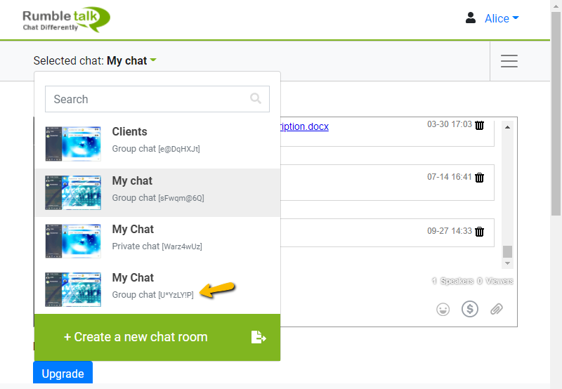
Task: Select My Chat group chat U*YzLY!P
Action: click(x=157, y=286)
